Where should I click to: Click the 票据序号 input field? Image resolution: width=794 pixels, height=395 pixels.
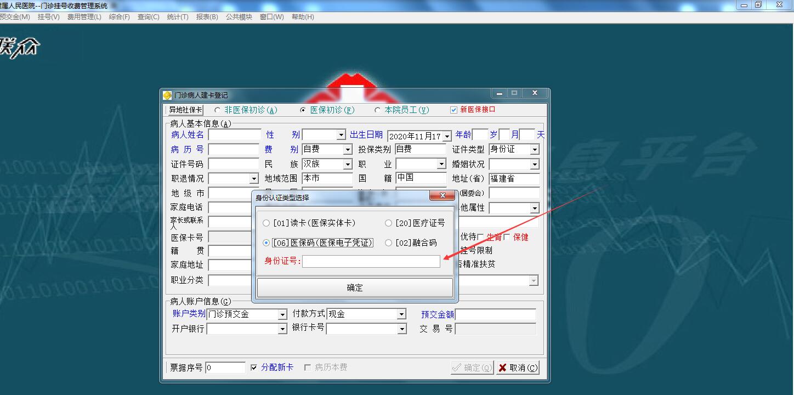pyautogui.click(x=225, y=368)
